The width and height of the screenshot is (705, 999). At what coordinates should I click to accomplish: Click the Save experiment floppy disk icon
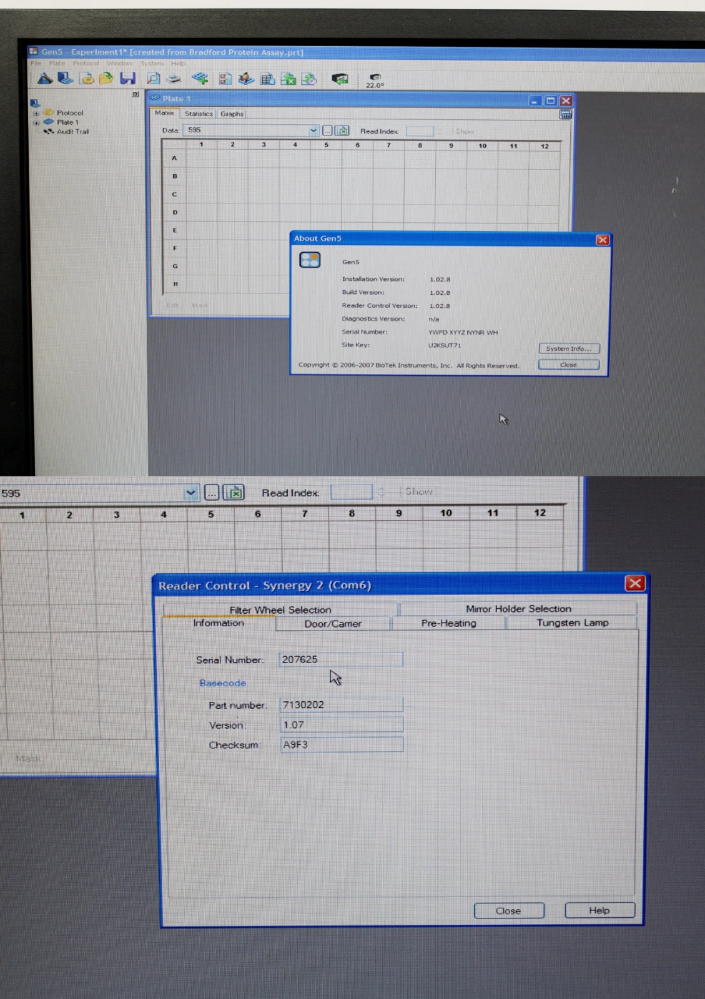pyautogui.click(x=128, y=78)
